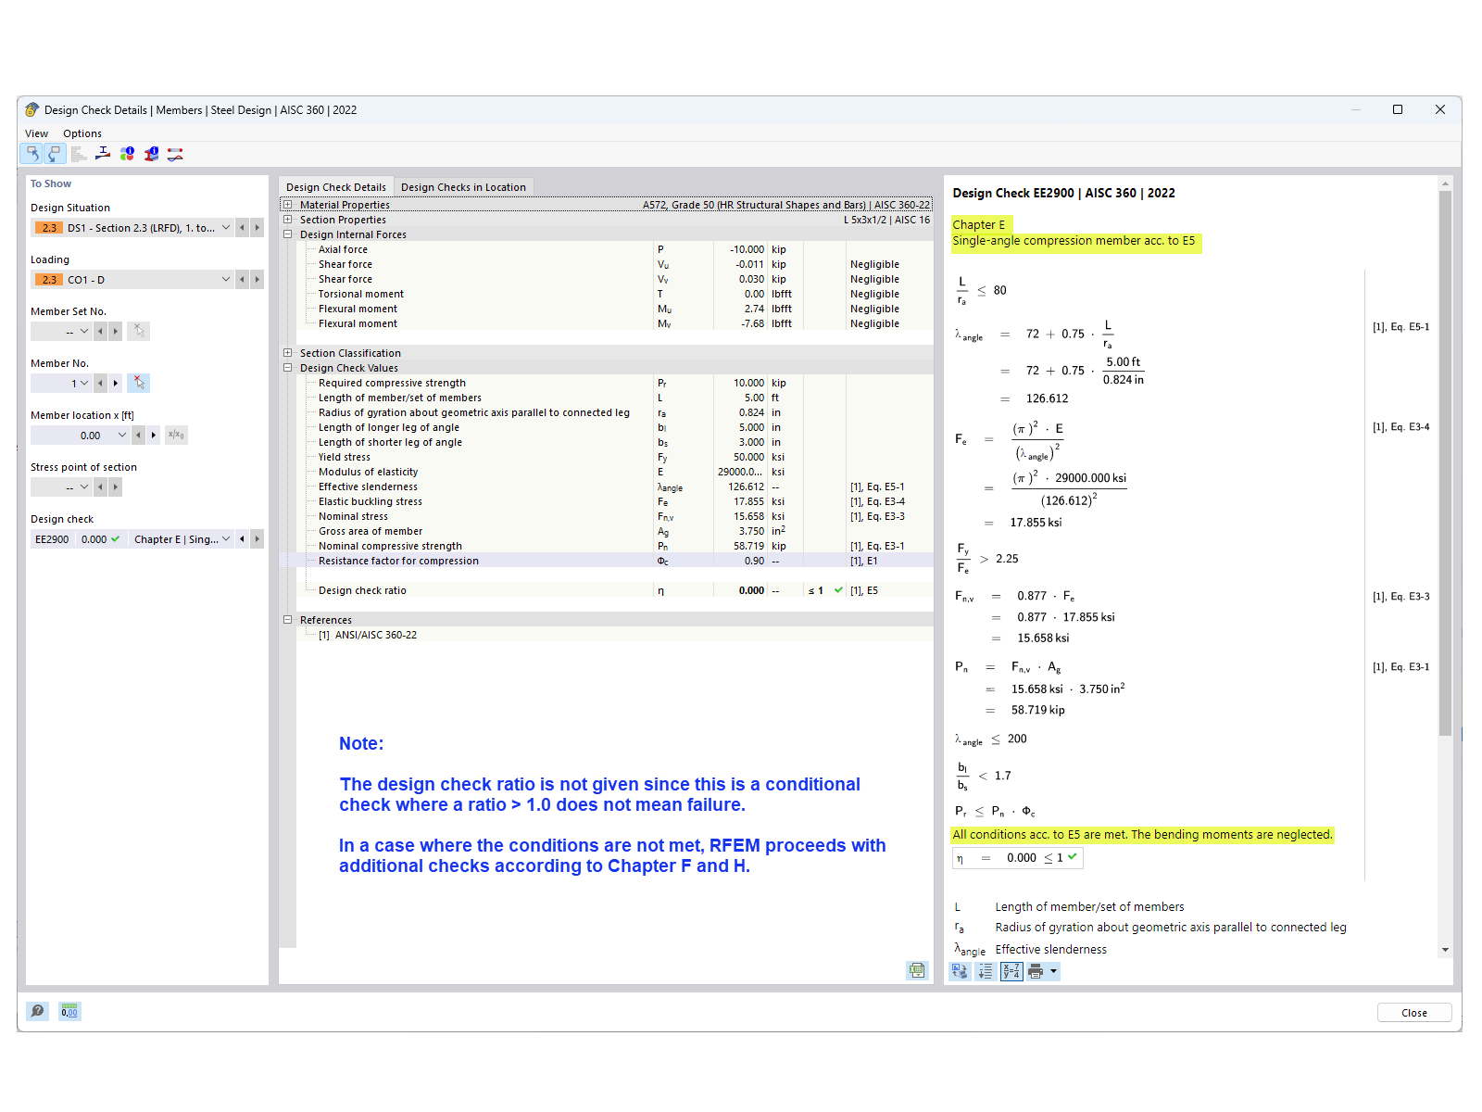Collapse the Design Check Values group
Viewport: 1482px width, 1112px height.
click(x=288, y=368)
